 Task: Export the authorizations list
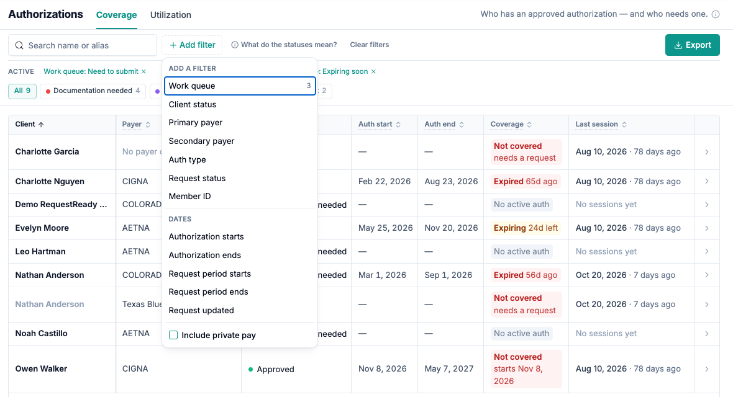click(x=693, y=45)
